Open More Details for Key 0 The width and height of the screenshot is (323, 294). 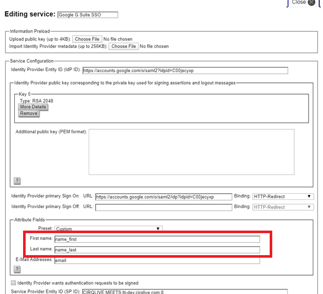point(33,107)
